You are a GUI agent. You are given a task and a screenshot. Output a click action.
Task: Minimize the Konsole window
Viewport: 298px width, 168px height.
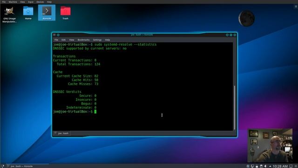[227, 35]
